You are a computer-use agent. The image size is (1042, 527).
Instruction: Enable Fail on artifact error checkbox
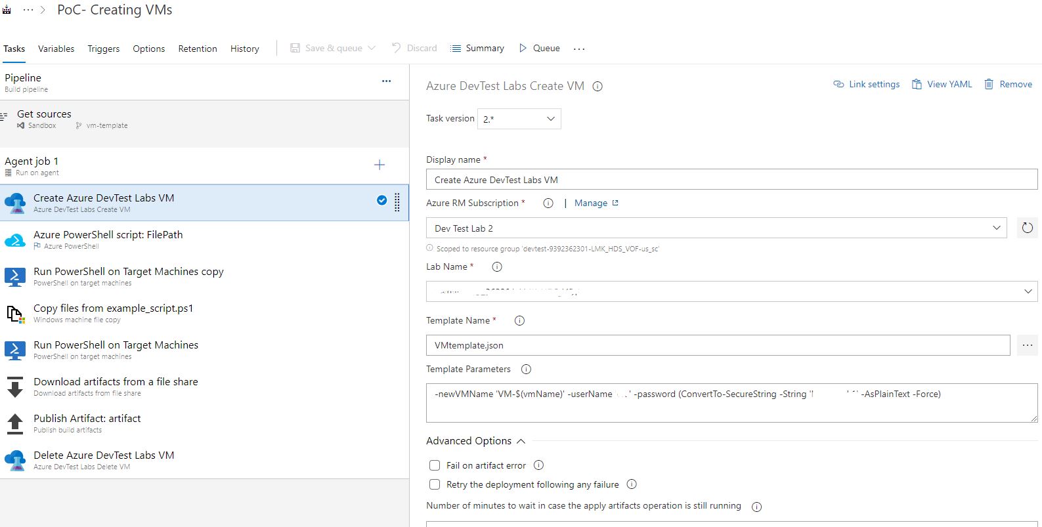(x=434, y=465)
